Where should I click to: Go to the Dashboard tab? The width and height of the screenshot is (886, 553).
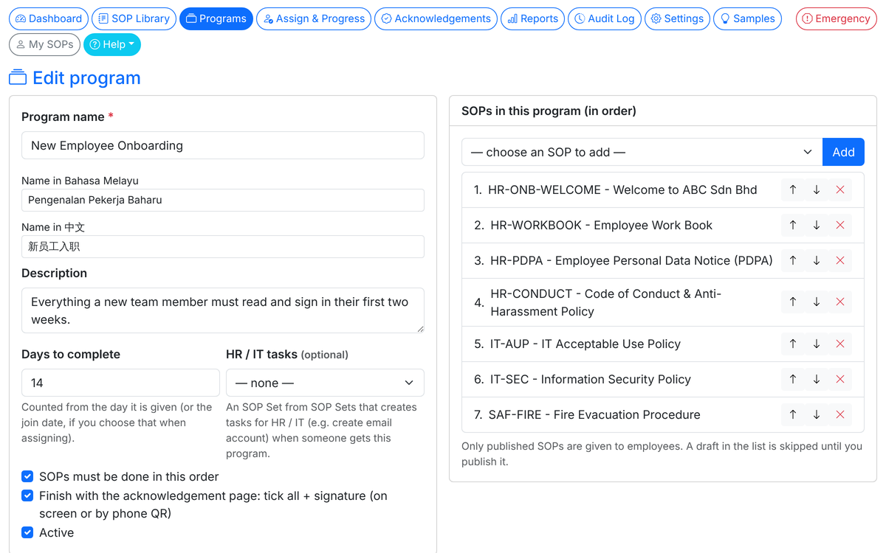point(49,18)
